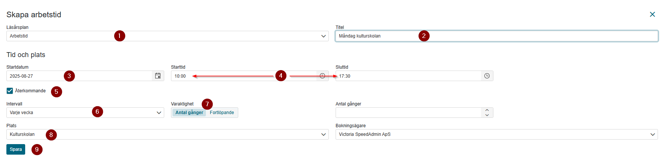Decrease the Antal gånger value using down arrow
Image resolution: width=664 pixels, height=158 pixels.
487,115
